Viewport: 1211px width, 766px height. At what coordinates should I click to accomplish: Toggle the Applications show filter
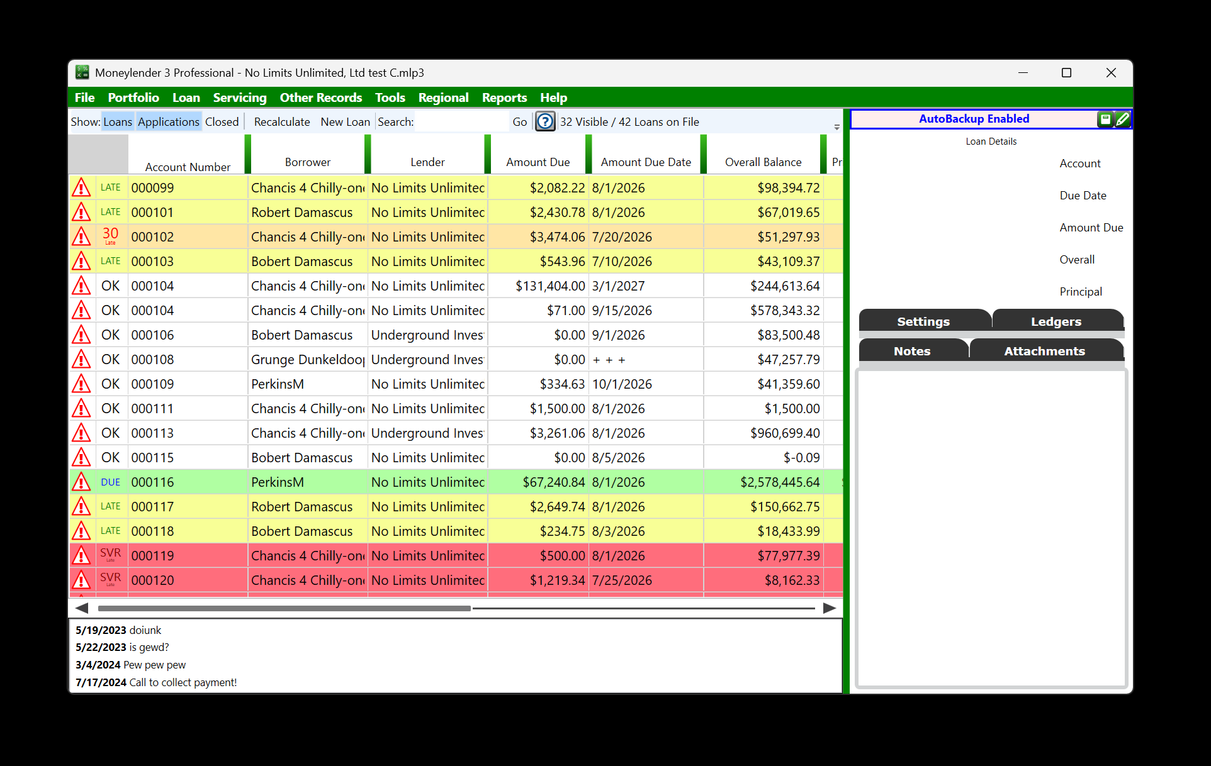click(168, 122)
